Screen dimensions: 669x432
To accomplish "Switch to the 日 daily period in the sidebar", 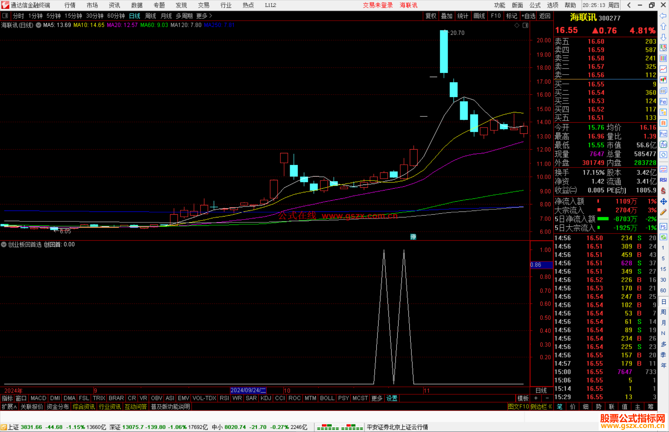I will (663, 302).
